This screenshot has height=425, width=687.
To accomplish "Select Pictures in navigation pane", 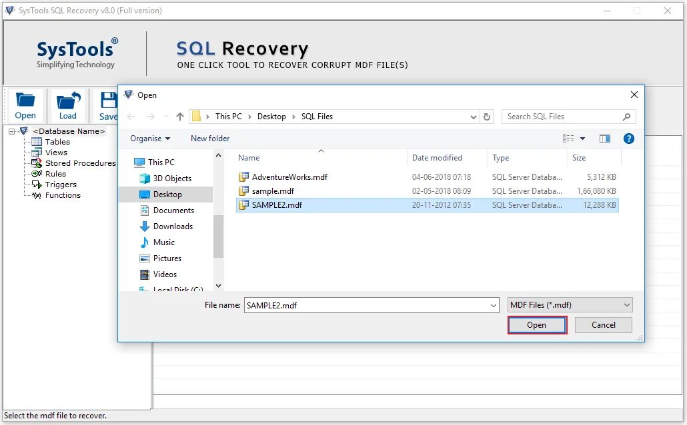I will 167,258.
